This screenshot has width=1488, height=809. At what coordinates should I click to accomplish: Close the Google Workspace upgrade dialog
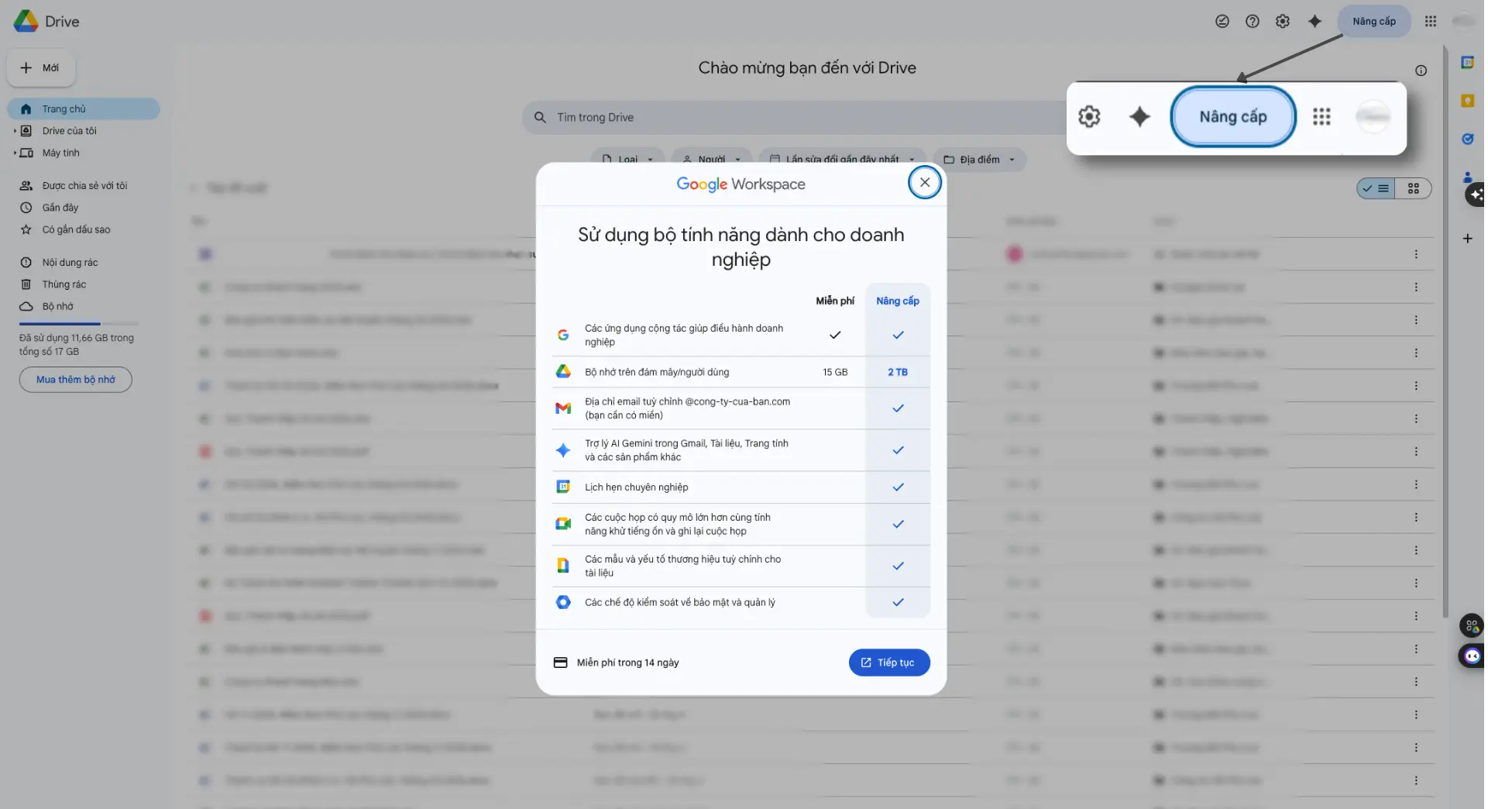(926, 183)
